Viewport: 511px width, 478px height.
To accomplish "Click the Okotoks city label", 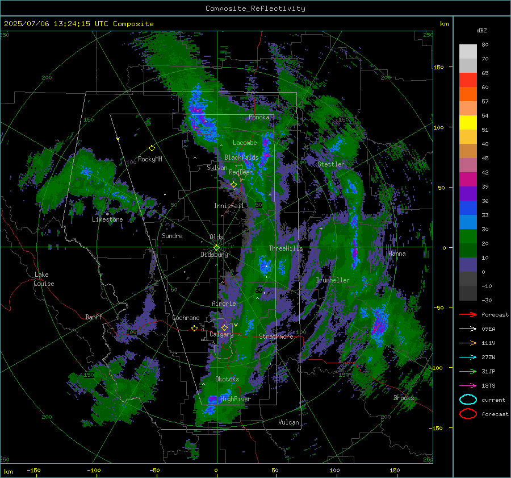I will point(227,379).
